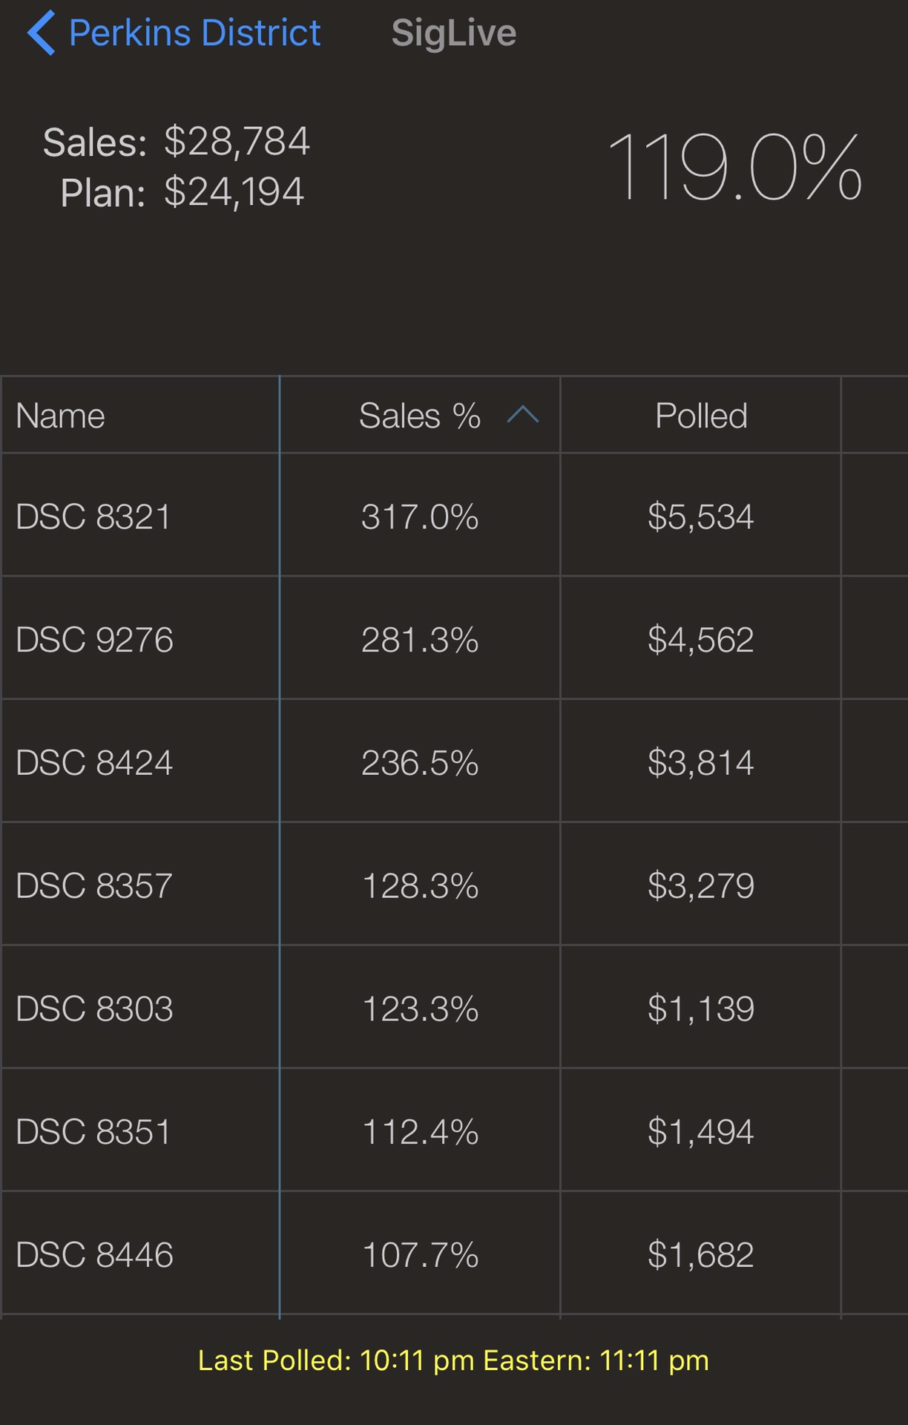
Task: Tap the SigLive title
Action: 453,33
